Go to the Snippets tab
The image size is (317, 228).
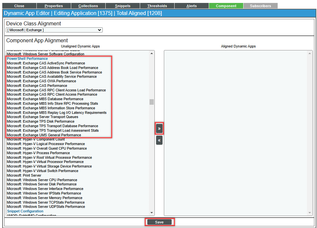(123, 6)
